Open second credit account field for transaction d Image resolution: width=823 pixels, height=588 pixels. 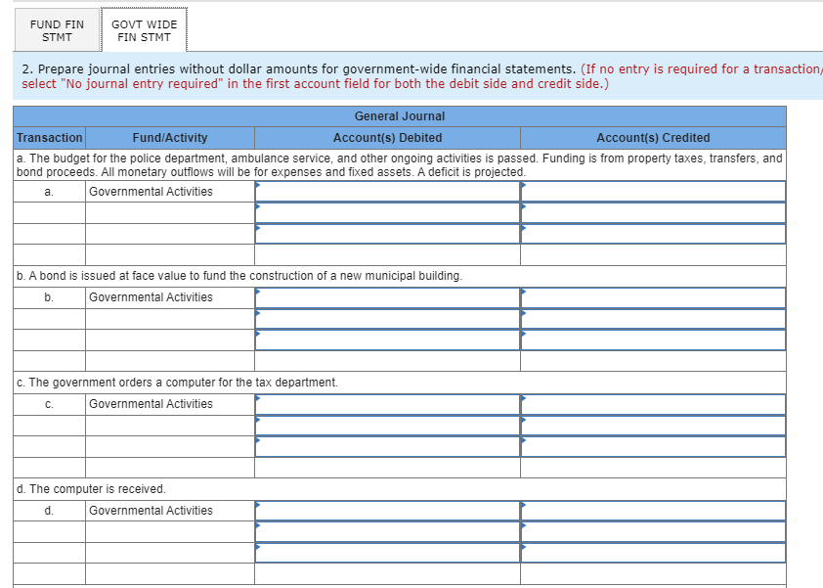click(x=653, y=532)
